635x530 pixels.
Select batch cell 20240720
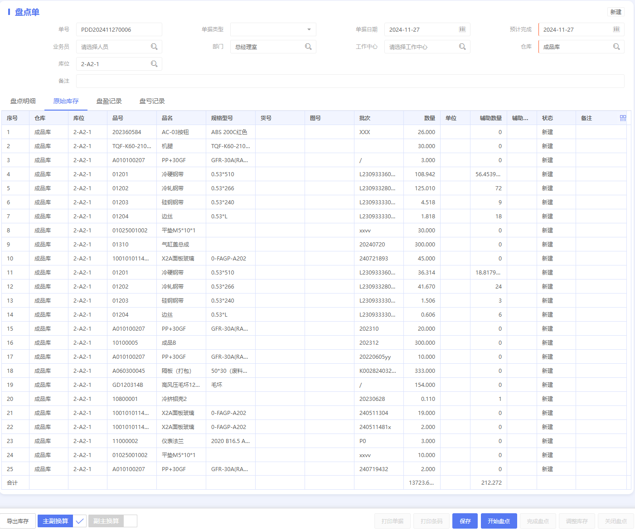coord(379,245)
